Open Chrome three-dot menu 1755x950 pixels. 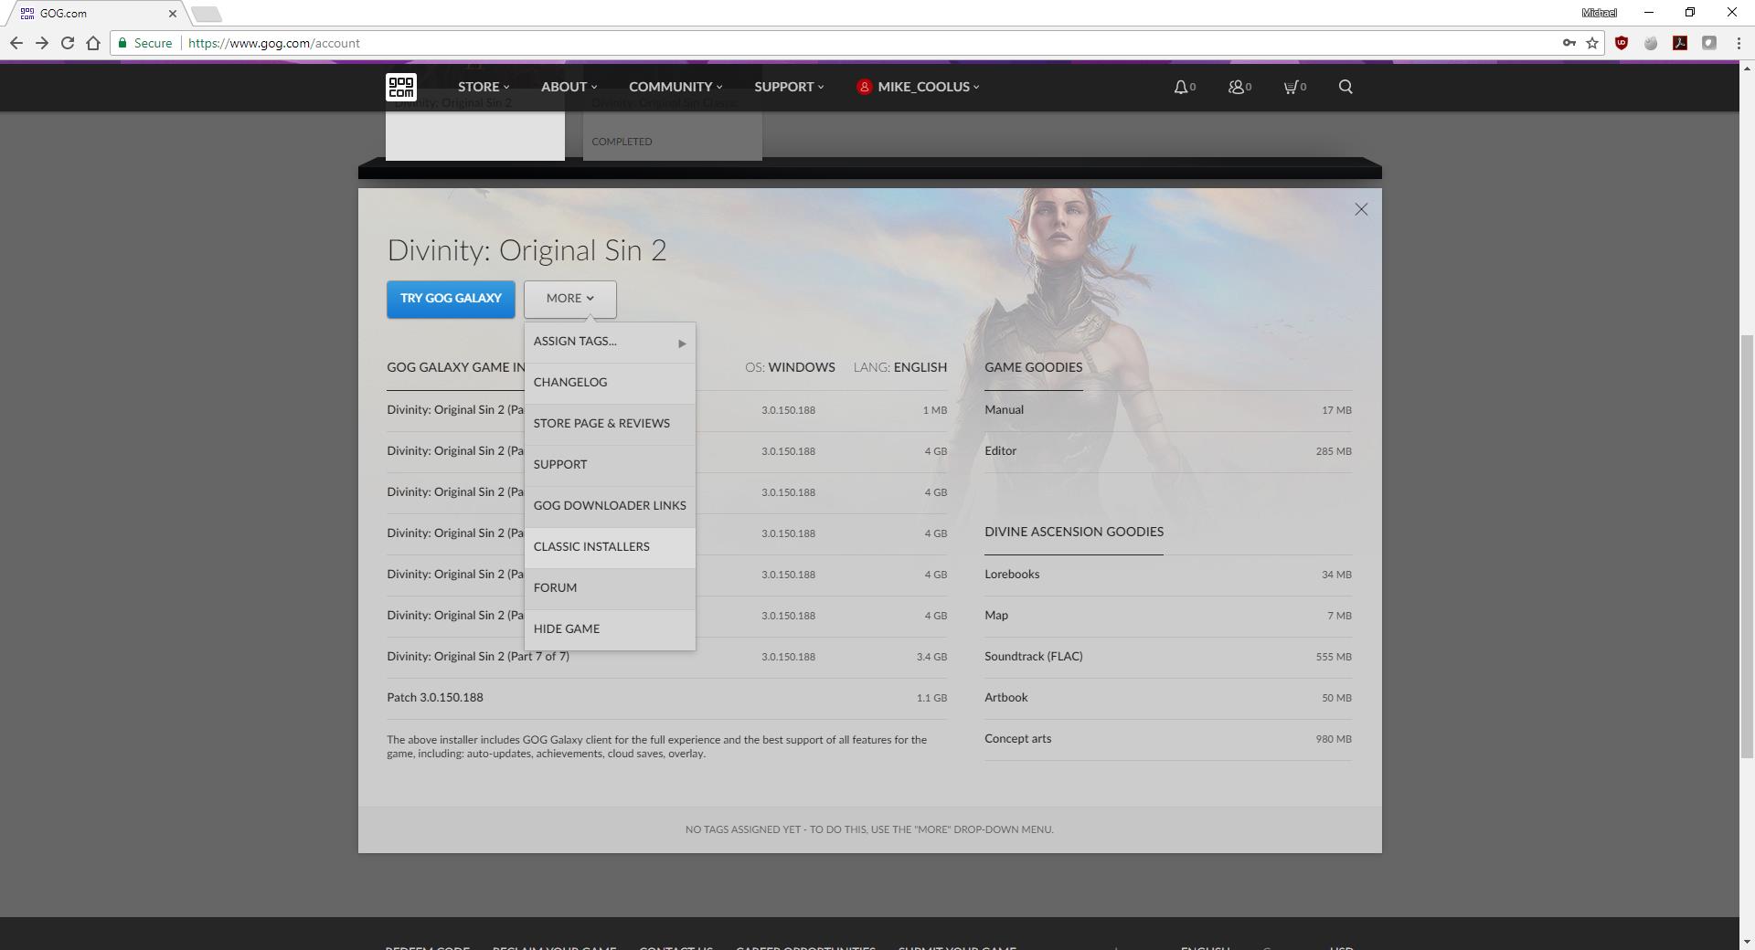click(1739, 43)
